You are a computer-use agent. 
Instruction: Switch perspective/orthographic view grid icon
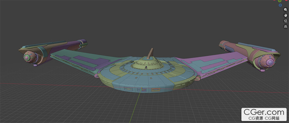(285, 27)
